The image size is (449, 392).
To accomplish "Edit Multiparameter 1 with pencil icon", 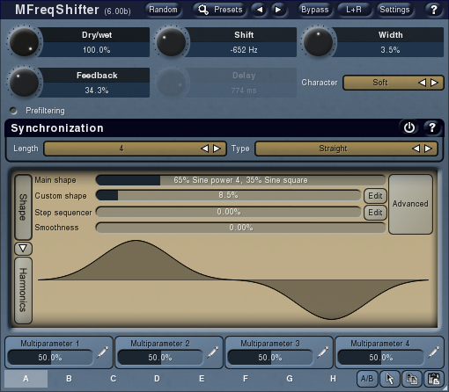I will pos(102,352).
